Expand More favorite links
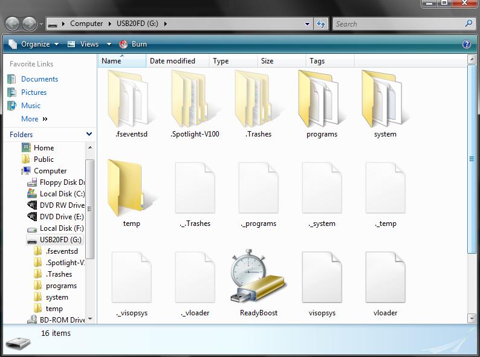 34,118
